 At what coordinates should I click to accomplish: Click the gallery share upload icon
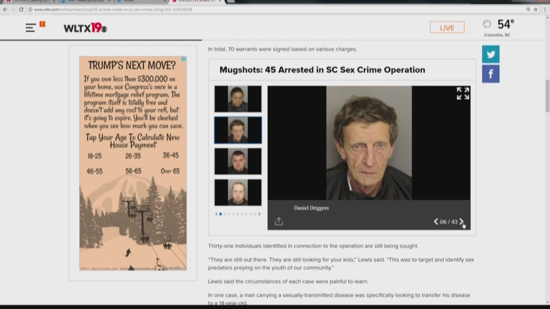click(x=279, y=221)
